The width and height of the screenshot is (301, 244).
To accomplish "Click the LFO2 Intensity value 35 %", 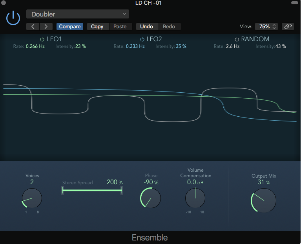I will [181, 46].
